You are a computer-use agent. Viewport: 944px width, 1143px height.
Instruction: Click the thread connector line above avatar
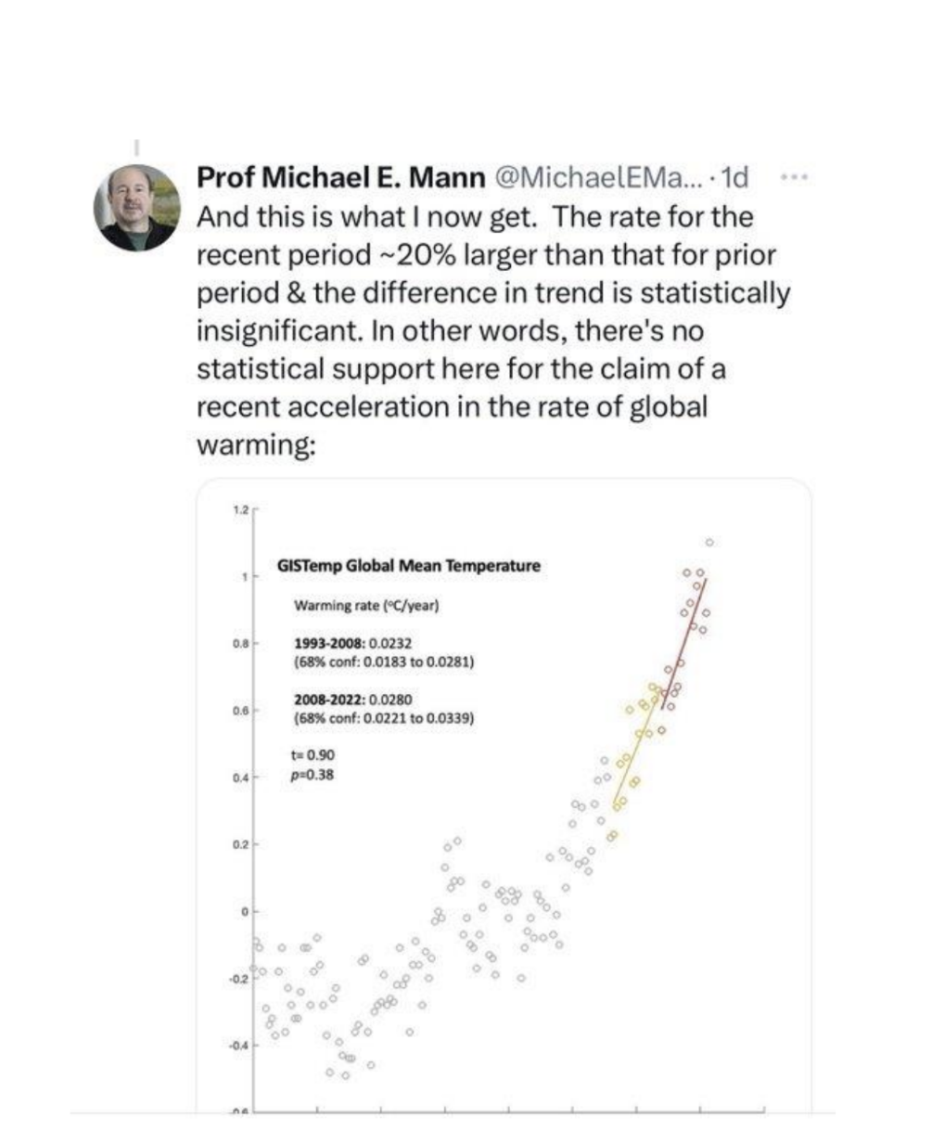pos(137,148)
